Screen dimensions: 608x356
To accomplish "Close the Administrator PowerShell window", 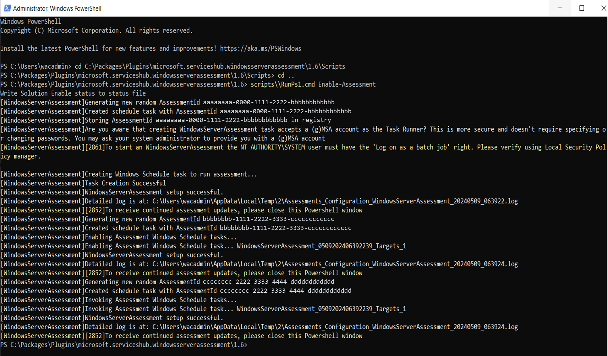I will pos(603,8).
